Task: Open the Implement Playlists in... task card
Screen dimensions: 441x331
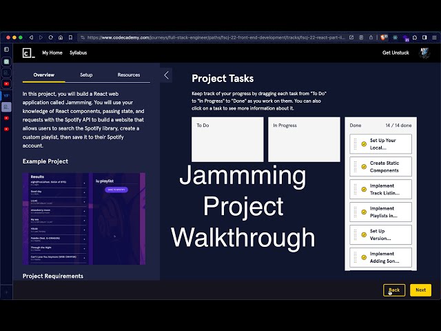Action: click(381, 212)
